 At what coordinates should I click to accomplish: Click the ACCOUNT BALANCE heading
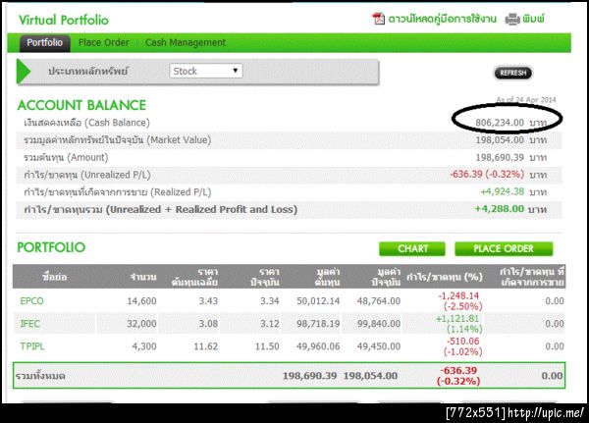(81, 105)
